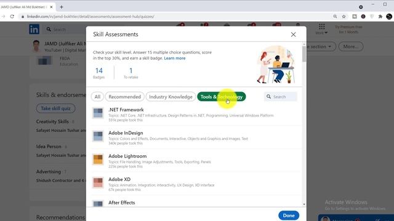The image size is (394, 221).
Task: Click the browser forward arrow
Action: (3, 17)
